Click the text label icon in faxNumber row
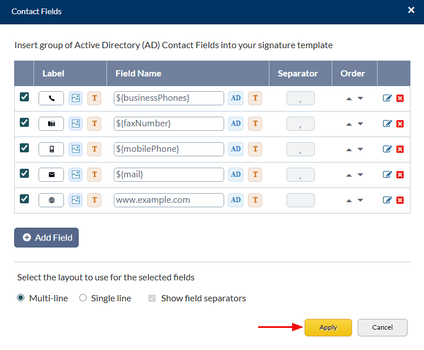This screenshot has width=424, height=350. [x=94, y=123]
